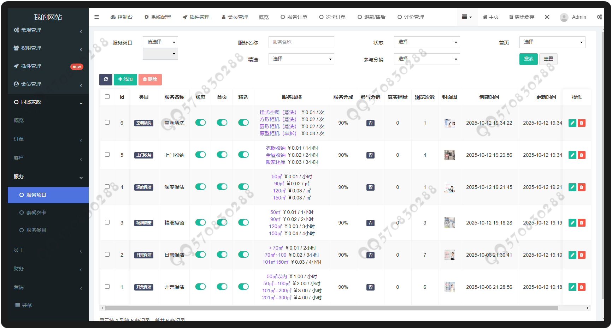Image resolution: width=612 pixels, height=329 pixels.
Task: Click the horizontal scrollbar below the table
Action: click(x=331, y=308)
